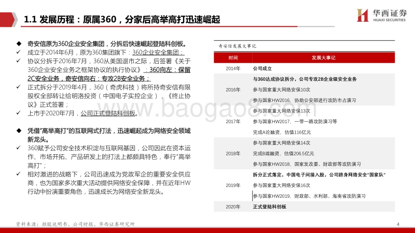Click the line "成立于2014年6月"
The width and height of the screenshot is (415, 233).
pyautogui.click(x=106, y=52)
